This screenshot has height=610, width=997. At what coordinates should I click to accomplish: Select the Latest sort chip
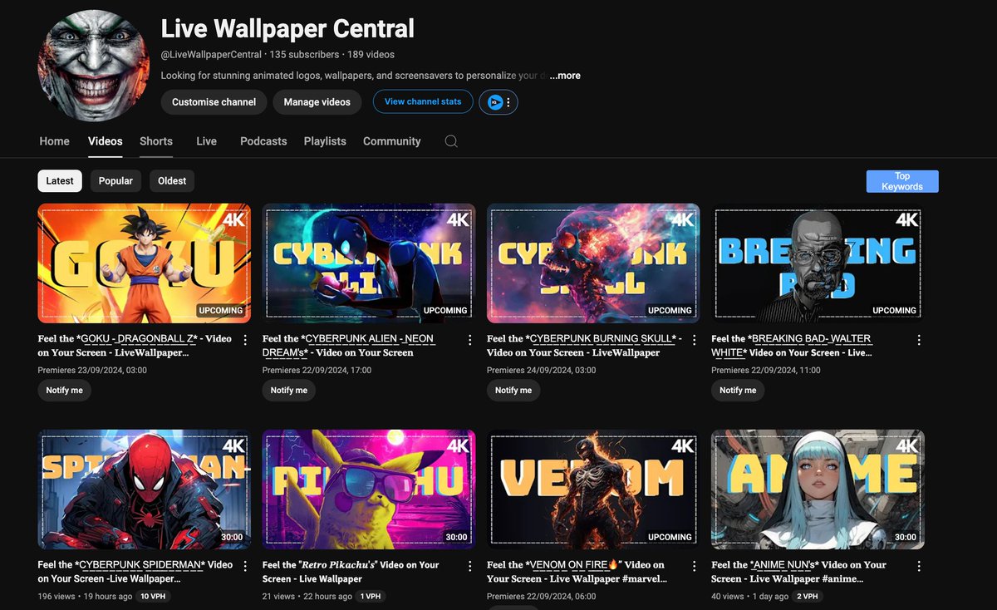[x=60, y=180]
